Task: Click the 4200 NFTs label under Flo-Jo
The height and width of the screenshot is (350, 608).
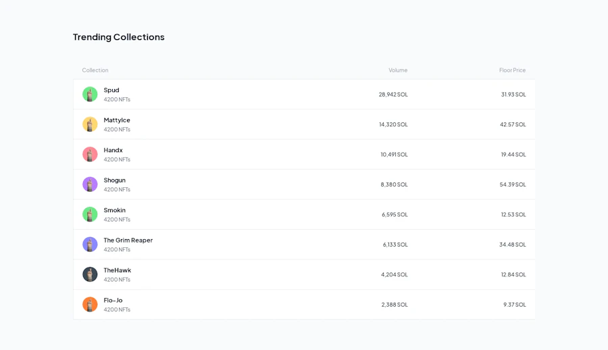Action: (x=117, y=309)
